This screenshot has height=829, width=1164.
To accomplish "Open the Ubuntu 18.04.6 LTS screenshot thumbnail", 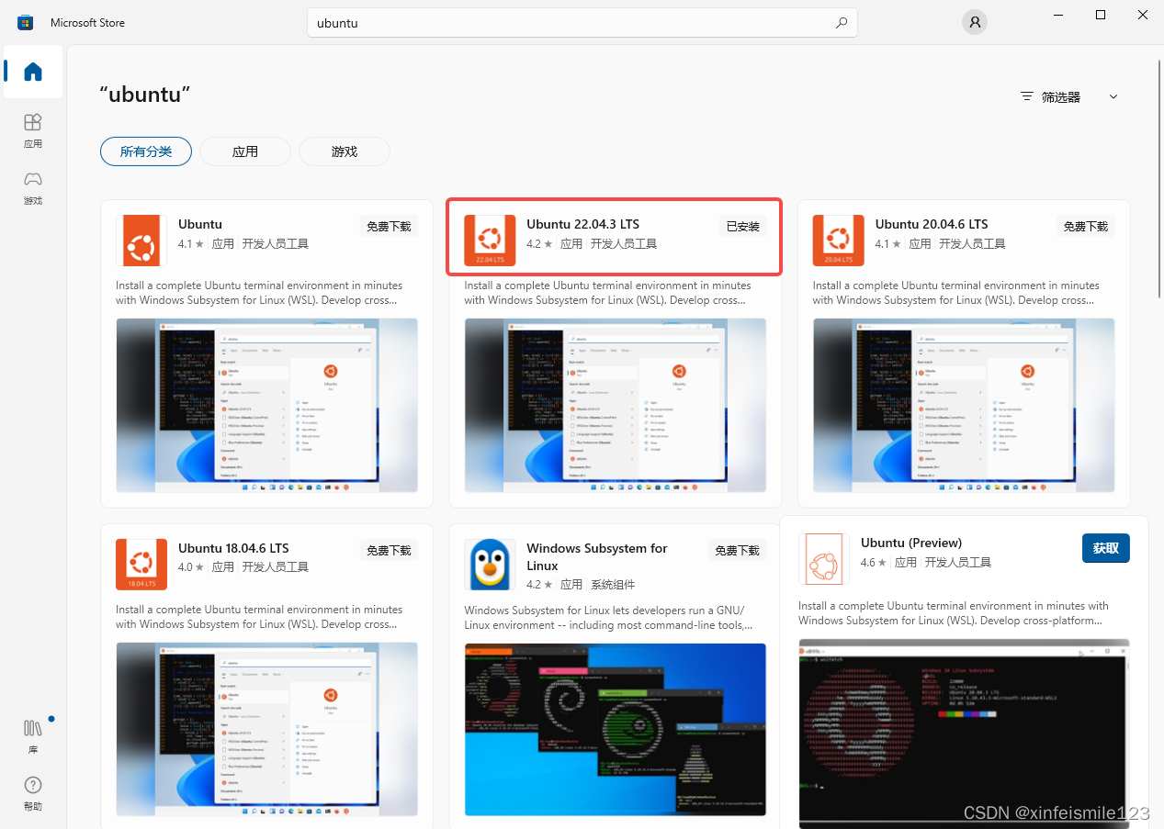I will [266, 729].
